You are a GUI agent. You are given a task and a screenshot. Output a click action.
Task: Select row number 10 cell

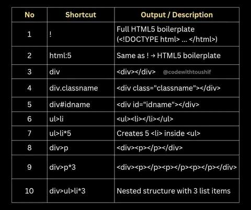[x=29, y=191]
